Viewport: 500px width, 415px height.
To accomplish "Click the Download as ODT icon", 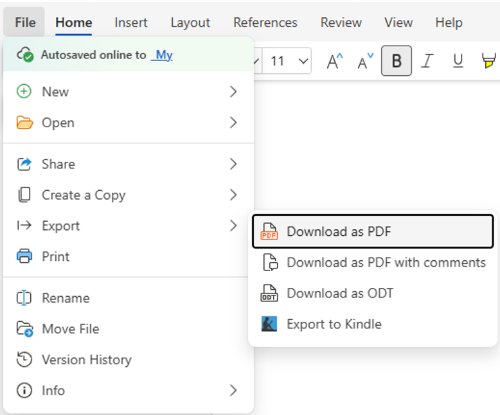I will coord(269,294).
